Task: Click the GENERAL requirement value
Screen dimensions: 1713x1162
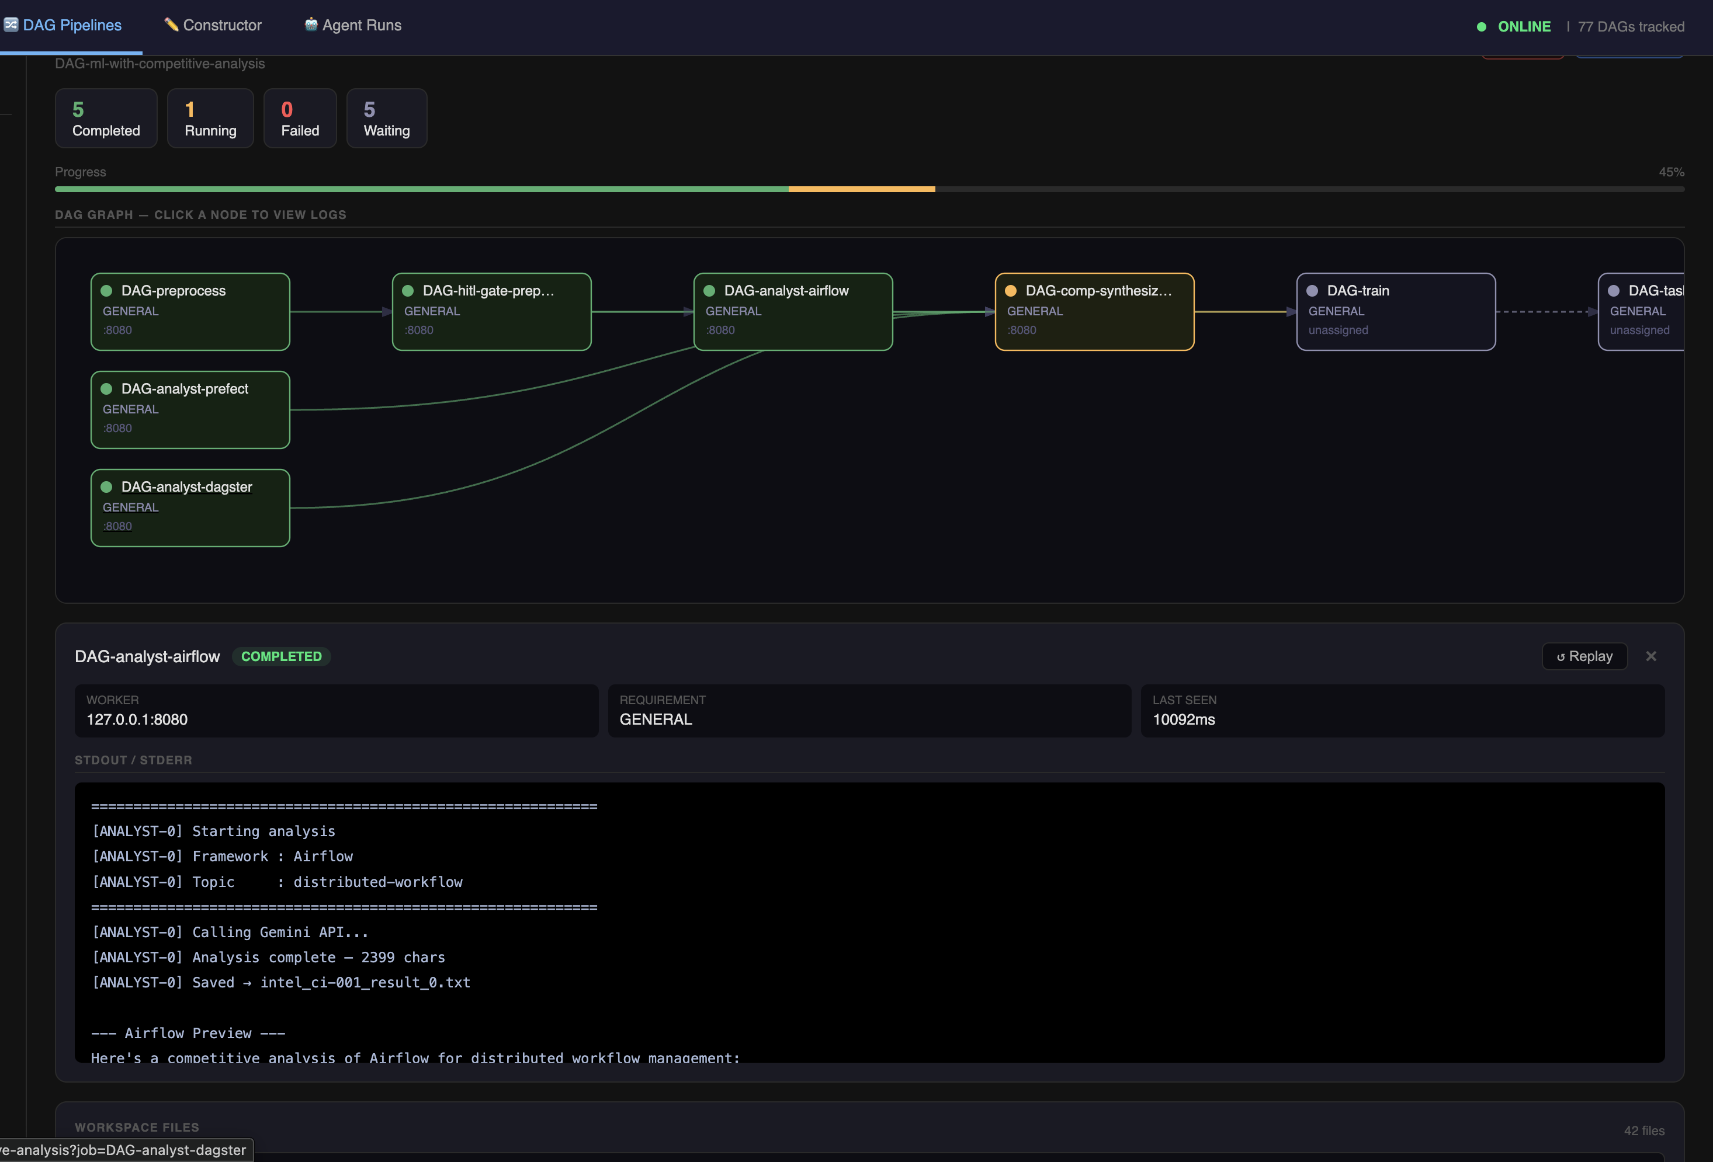Action: [656, 719]
